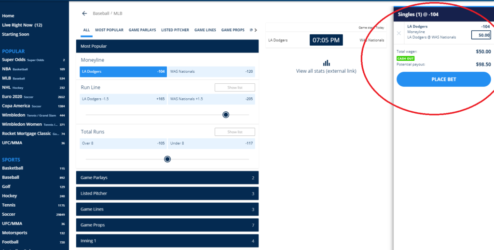The width and height of the screenshot is (494, 250).
Task: Open Basketball under Sports
Action: click(x=33, y=168)
